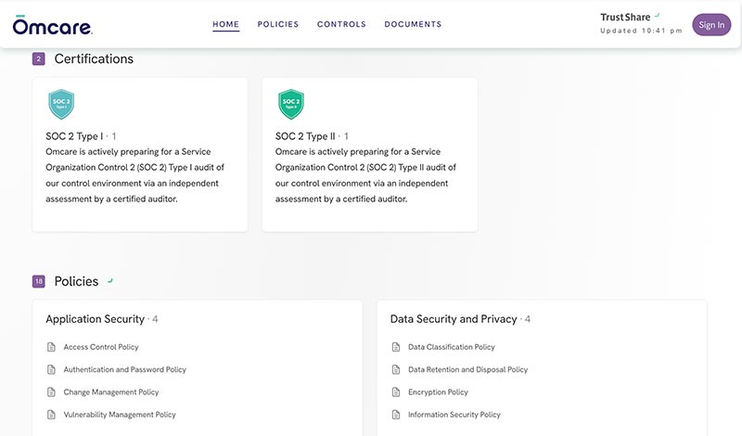
Task: Click the SOC 2 Type II shield badge
Action: 290,104
